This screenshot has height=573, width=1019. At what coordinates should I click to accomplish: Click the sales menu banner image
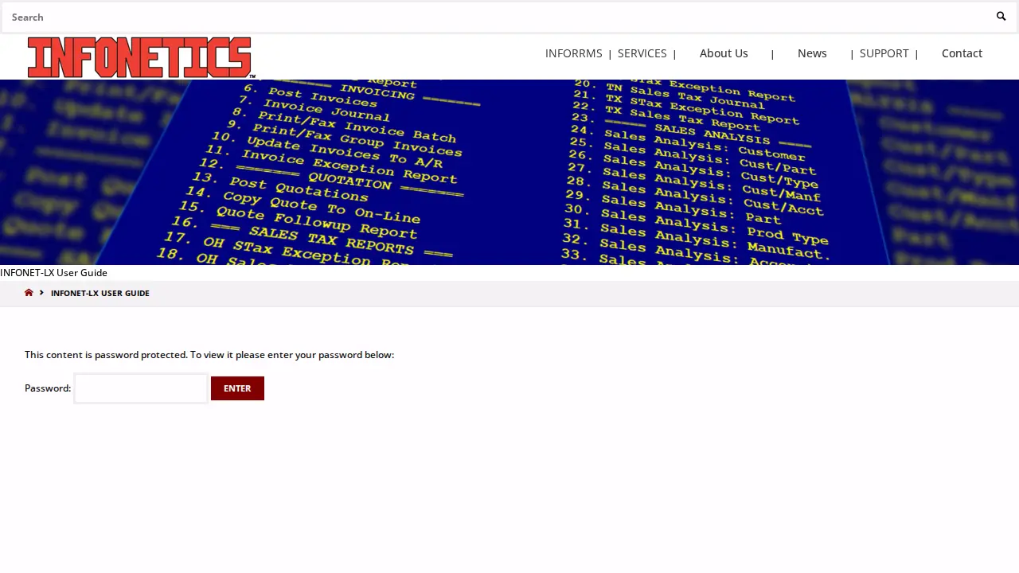pos(509,172)
